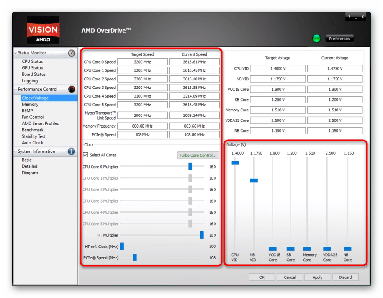Click the CPU Core 0 Multiplier slider handle
383x298 pixels.
click(x=190, y=167)
